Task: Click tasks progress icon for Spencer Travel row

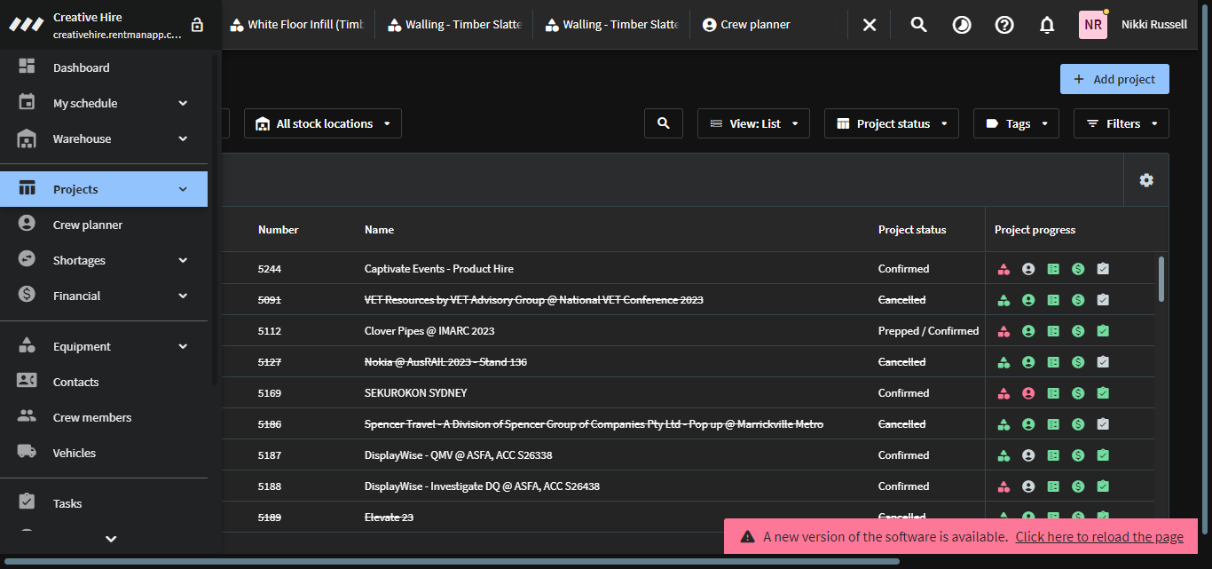Action: pyautogui.click(x=1103, y=424)
